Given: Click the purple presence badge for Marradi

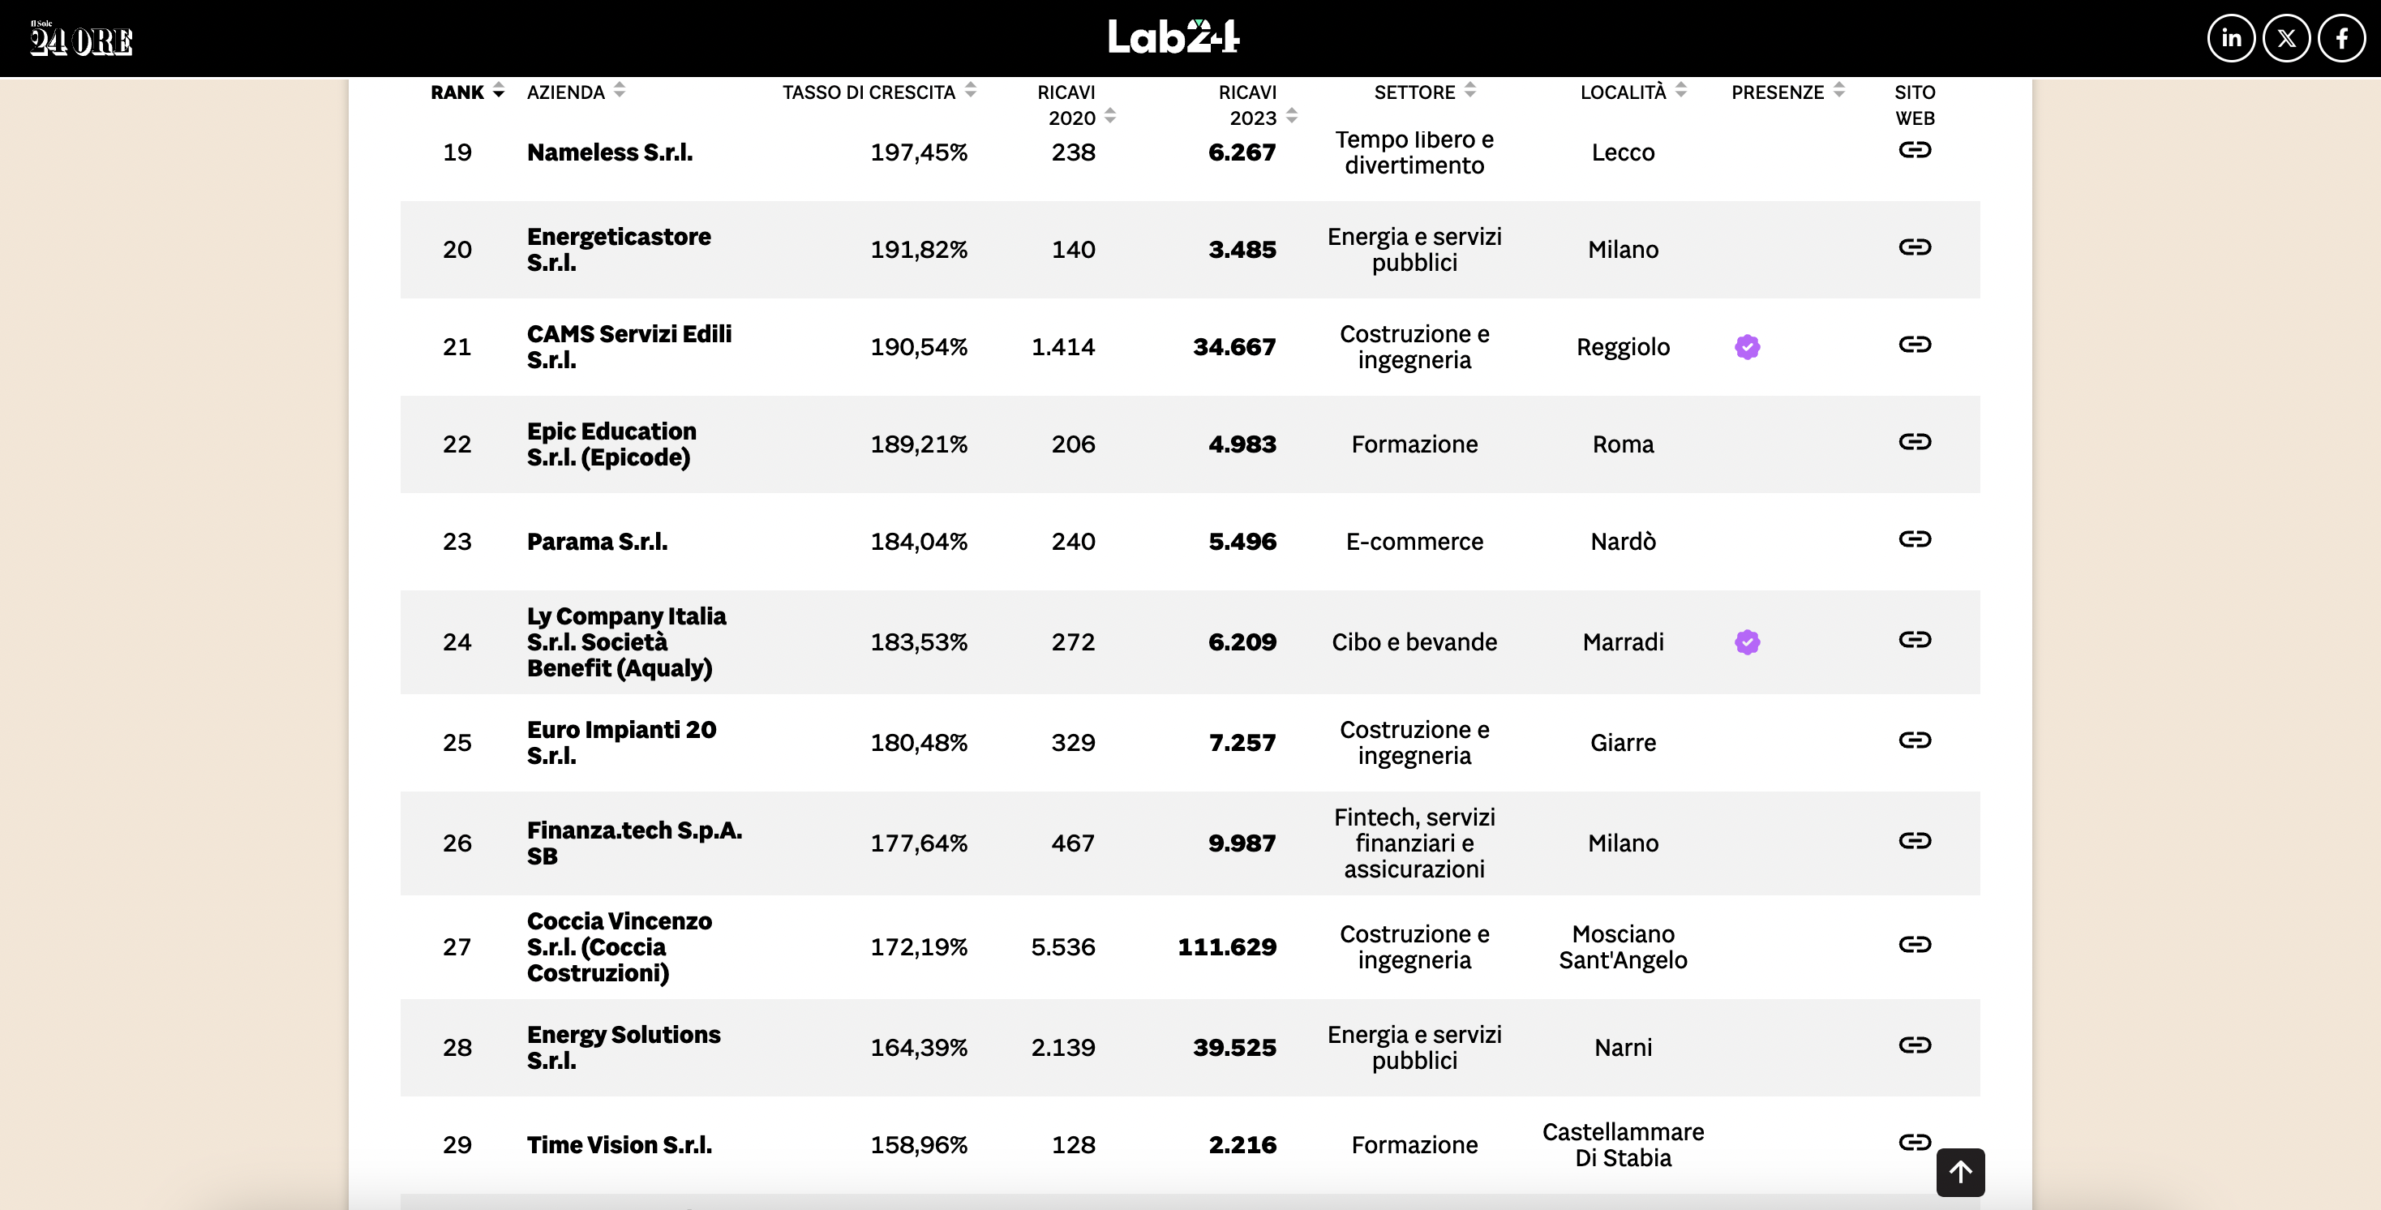Looking at the screenshot, I should [1747, 642].
